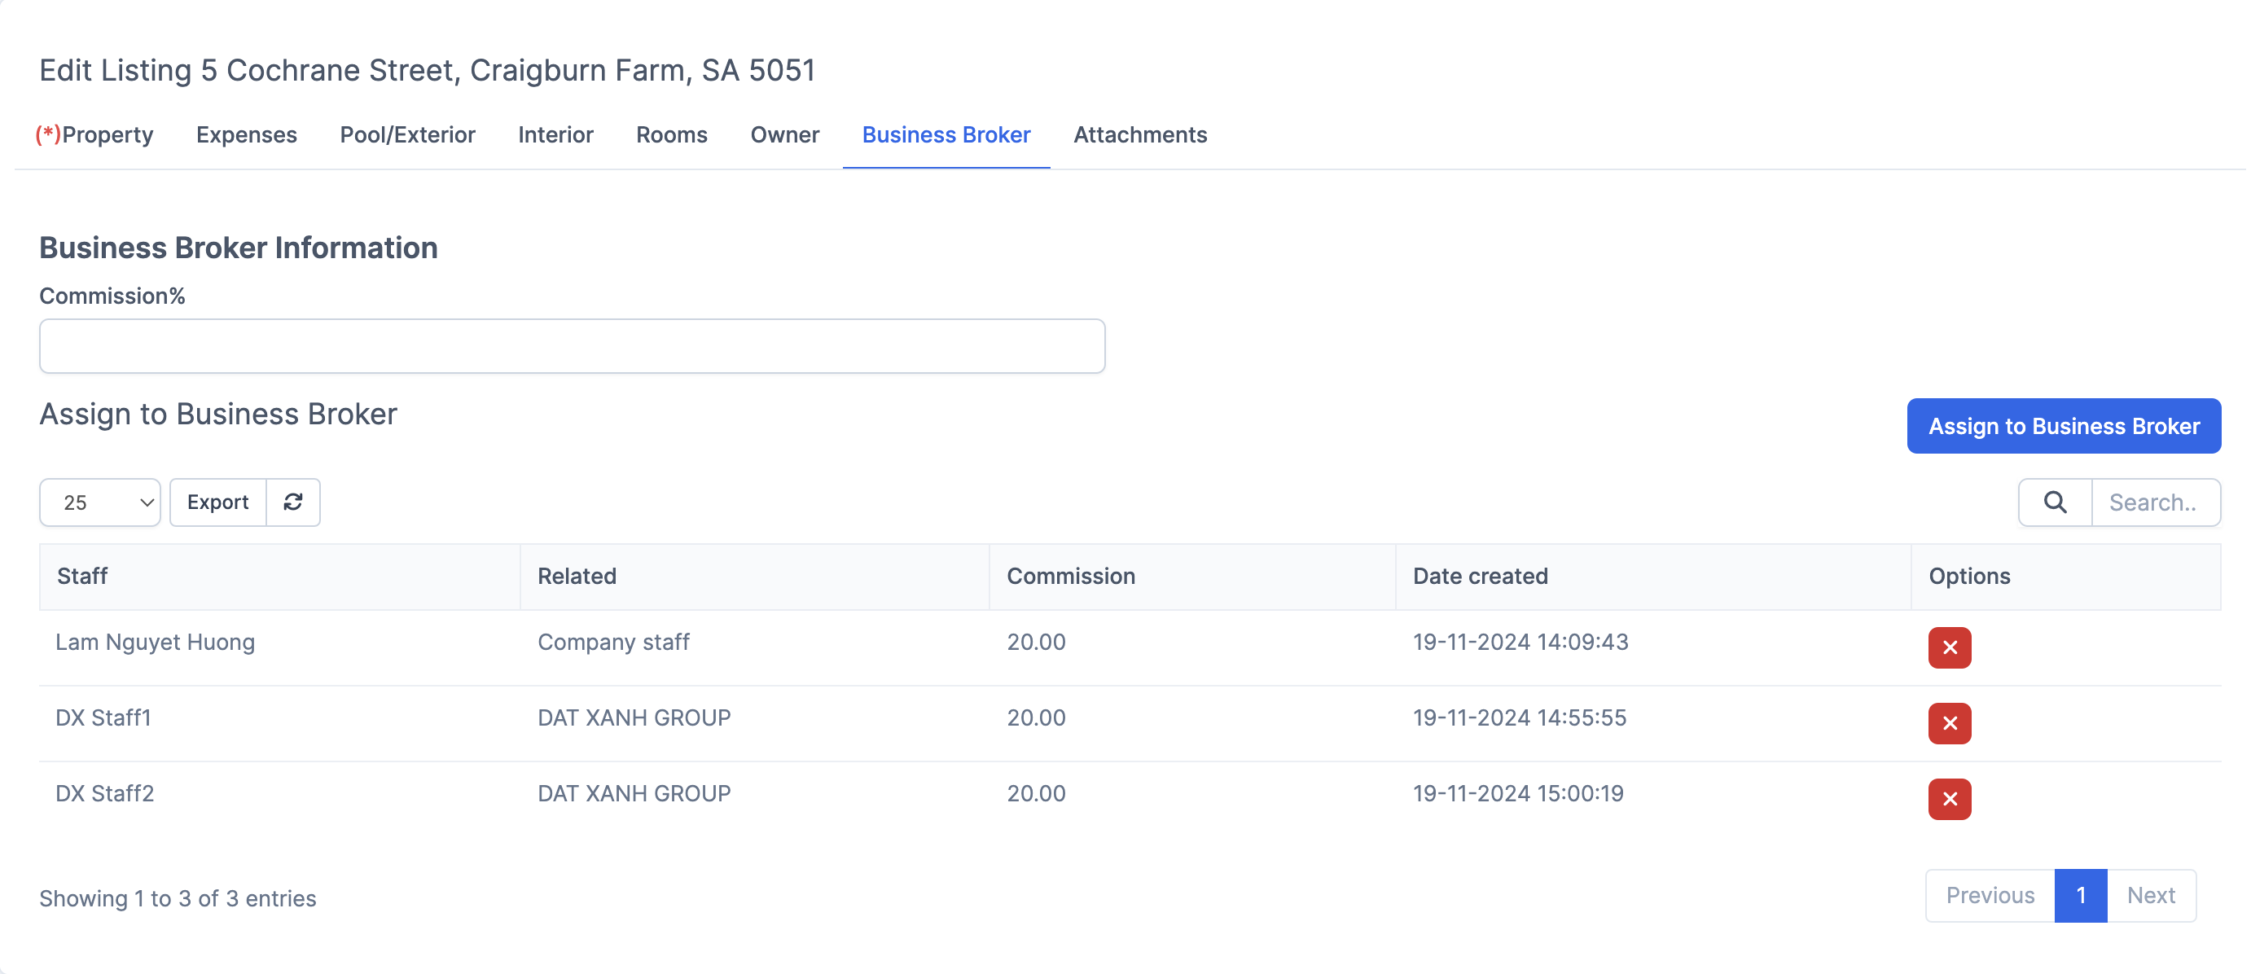Click the Assign to Business Broker button
Image resolution: width=2251 pixels, height=974 pixels.
[2063, 426]
